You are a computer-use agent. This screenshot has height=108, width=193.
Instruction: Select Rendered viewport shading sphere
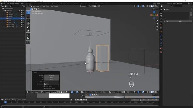click(x=156, y=6)
